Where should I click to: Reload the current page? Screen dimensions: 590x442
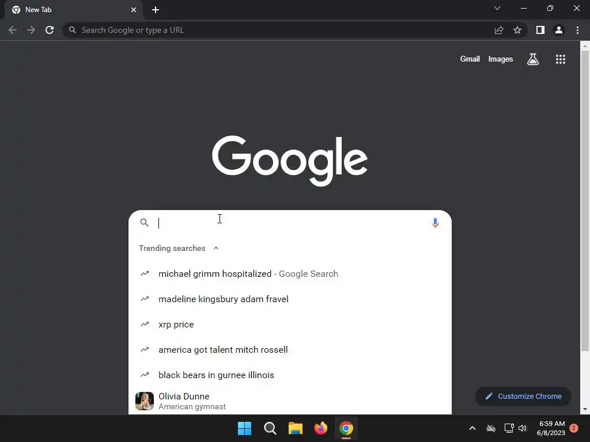(50, 30)
